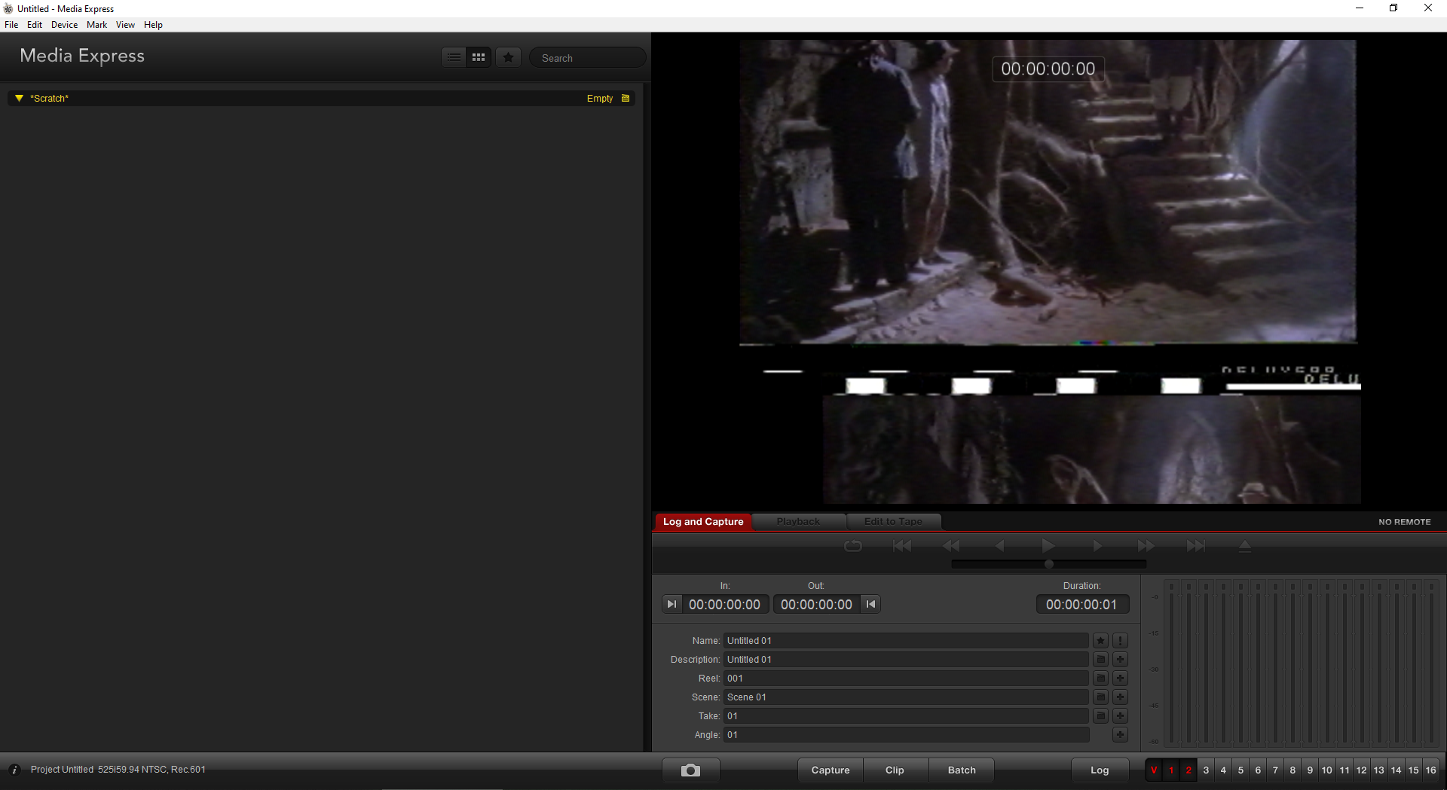The width and height of the screenshot is (1447, 790).
Task: Toggle the V video channel button
Action: point(1154,770)
